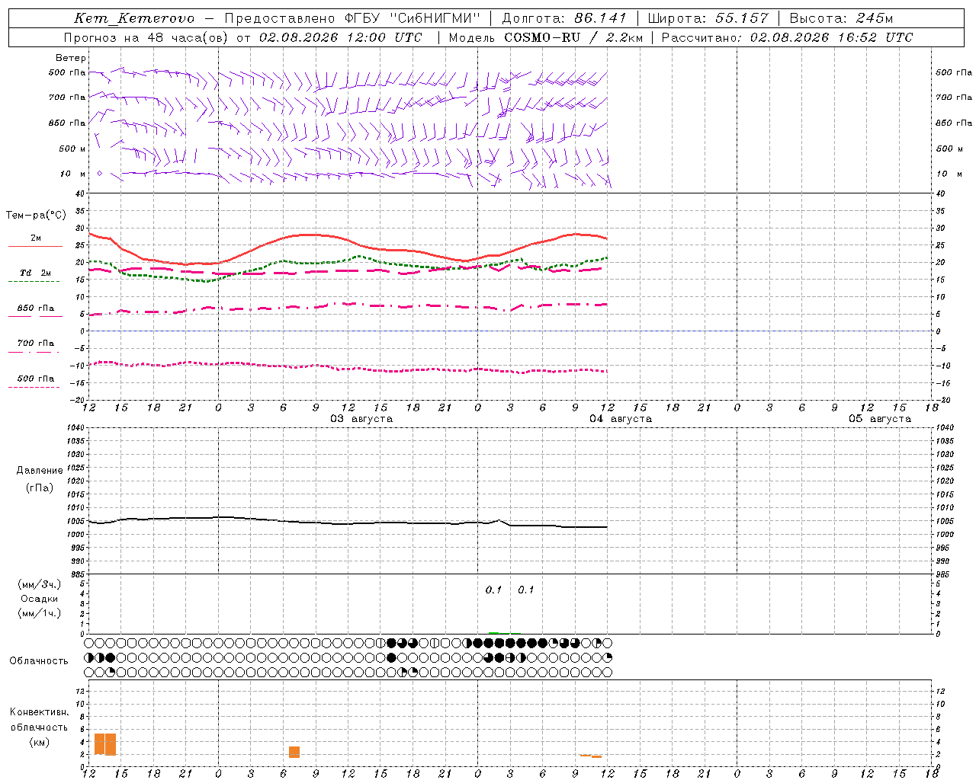Click the green precipitation mark under first 0.1 label
Viewport: 976px width, 780px height.
493,632
